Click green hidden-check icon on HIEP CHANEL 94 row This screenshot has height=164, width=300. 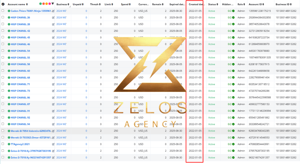point(233,124)
